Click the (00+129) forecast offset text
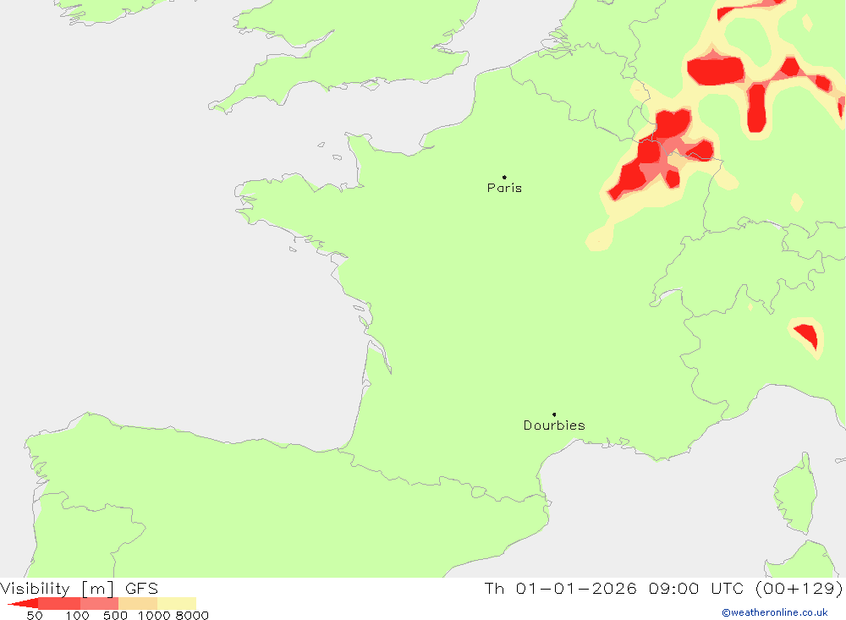 (799, 588)
